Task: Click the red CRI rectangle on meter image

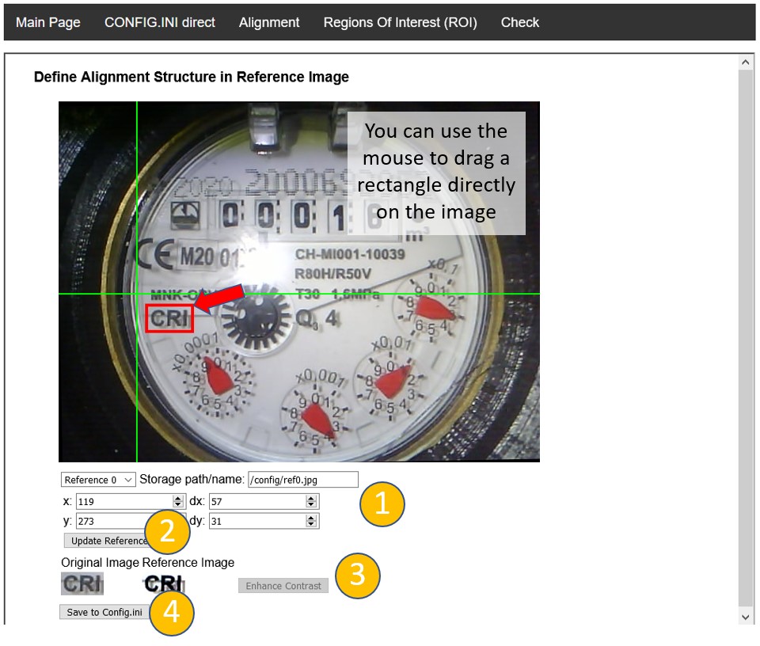Action: pyautogui.click(x=169, y=318)
